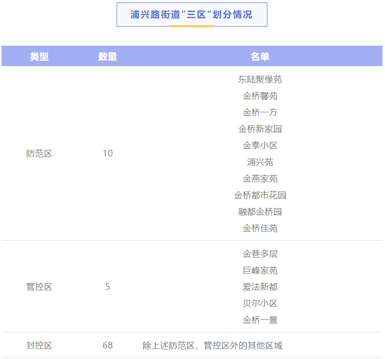Click the text 除上述防范区、管控区外的其他区域
Image resolution: width=385 pixels, height=359 pixels.
click(212, 345)
